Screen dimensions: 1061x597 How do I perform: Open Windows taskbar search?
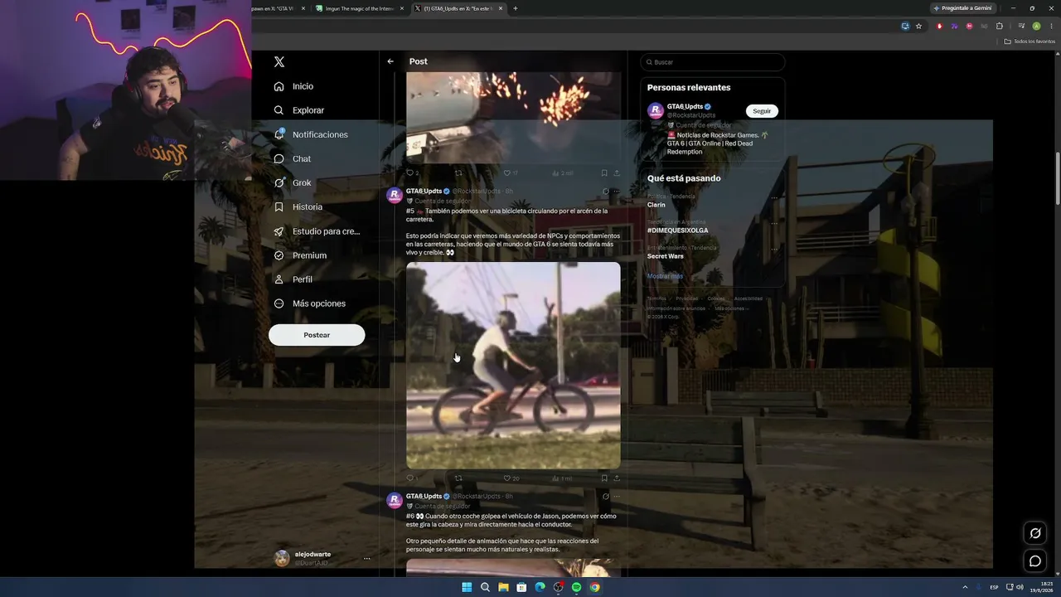[485, 587]
